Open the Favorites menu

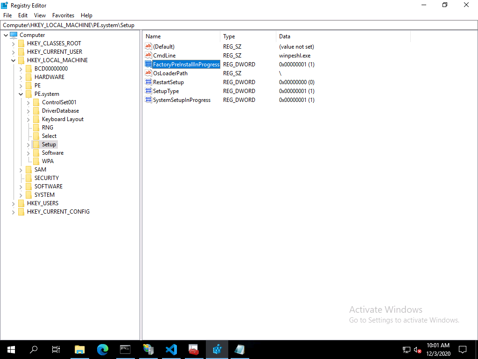[x=63, y=15]
